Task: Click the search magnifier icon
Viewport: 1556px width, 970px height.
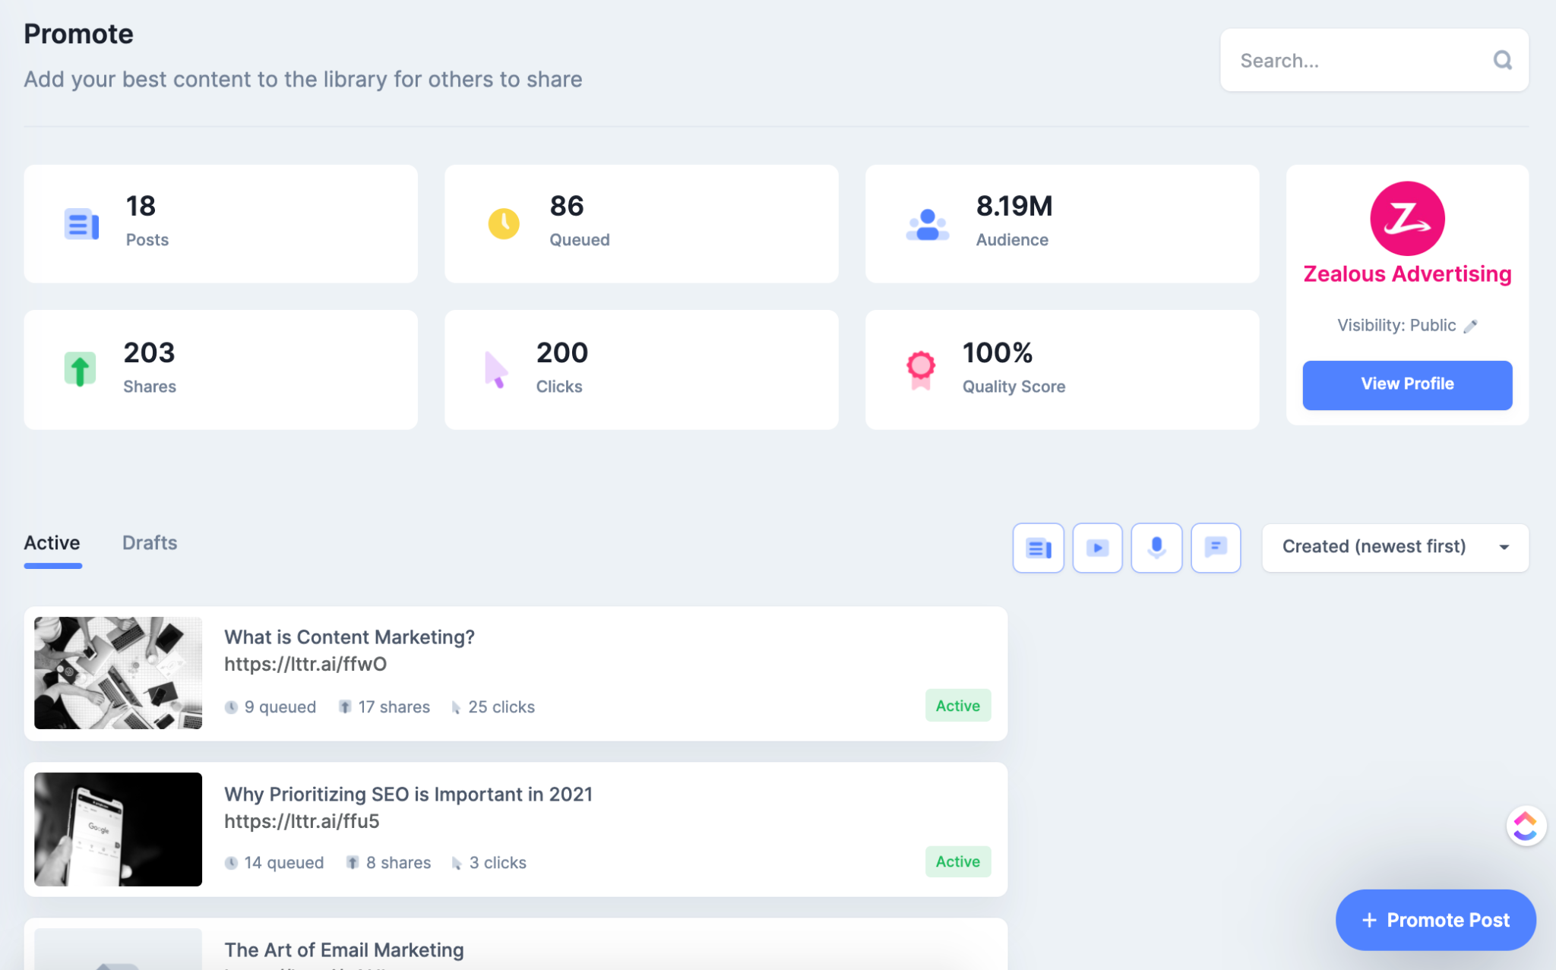Action: (x=1502, y=60)
